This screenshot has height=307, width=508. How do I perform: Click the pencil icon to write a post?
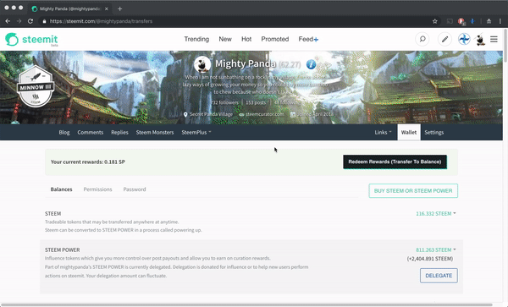click(x=444, y=39)
